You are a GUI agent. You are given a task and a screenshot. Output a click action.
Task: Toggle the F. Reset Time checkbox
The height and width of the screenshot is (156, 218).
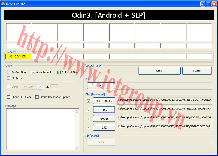[59, 72]
